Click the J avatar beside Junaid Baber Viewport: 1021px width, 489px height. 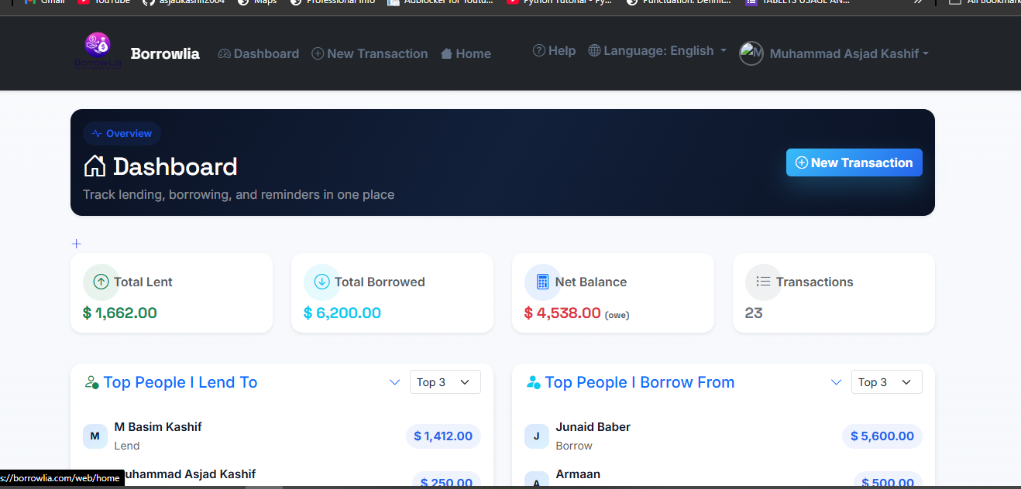[537, 436]
